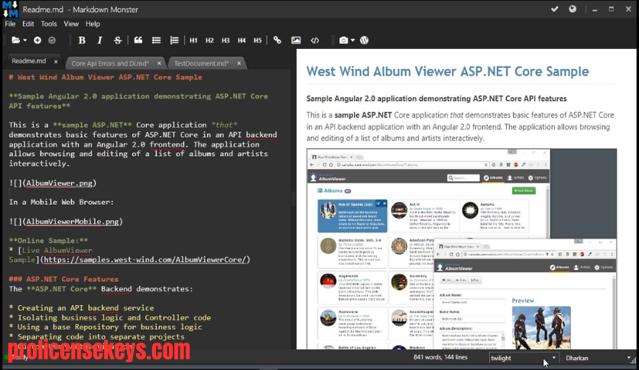The height and width of the screenshot is (370, 639).
Task: Insert H3 heading
Action: click(225, 41)
